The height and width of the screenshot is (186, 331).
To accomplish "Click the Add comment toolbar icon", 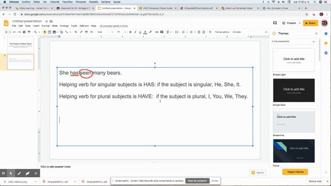I will pos(162,32).
